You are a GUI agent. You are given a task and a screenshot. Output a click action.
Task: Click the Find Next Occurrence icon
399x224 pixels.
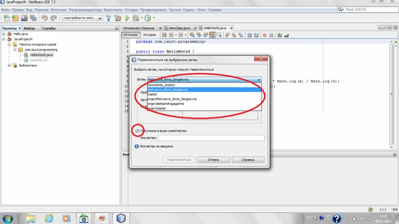[205, 35]
